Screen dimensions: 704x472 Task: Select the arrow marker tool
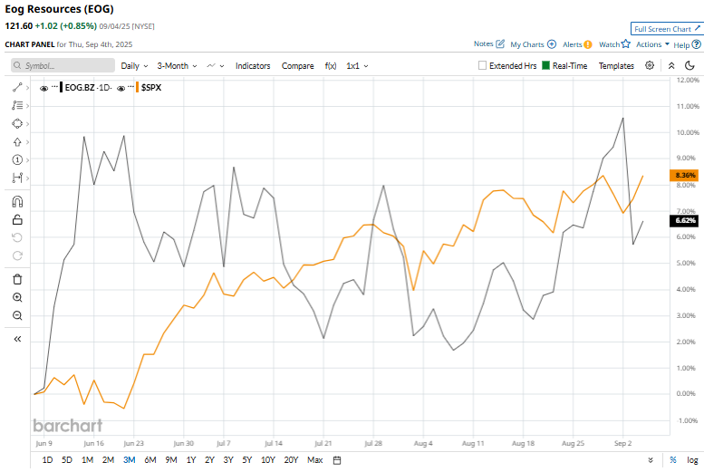17,142
